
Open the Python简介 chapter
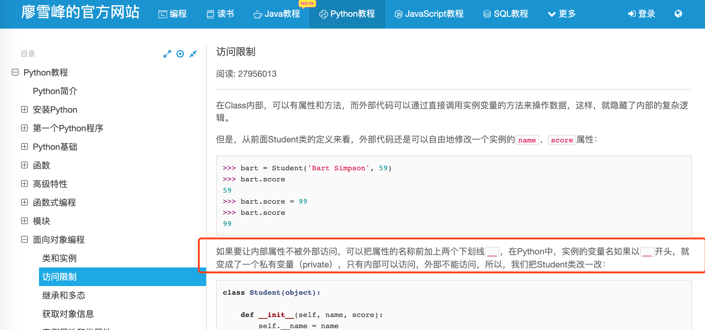tap(55, 91)
